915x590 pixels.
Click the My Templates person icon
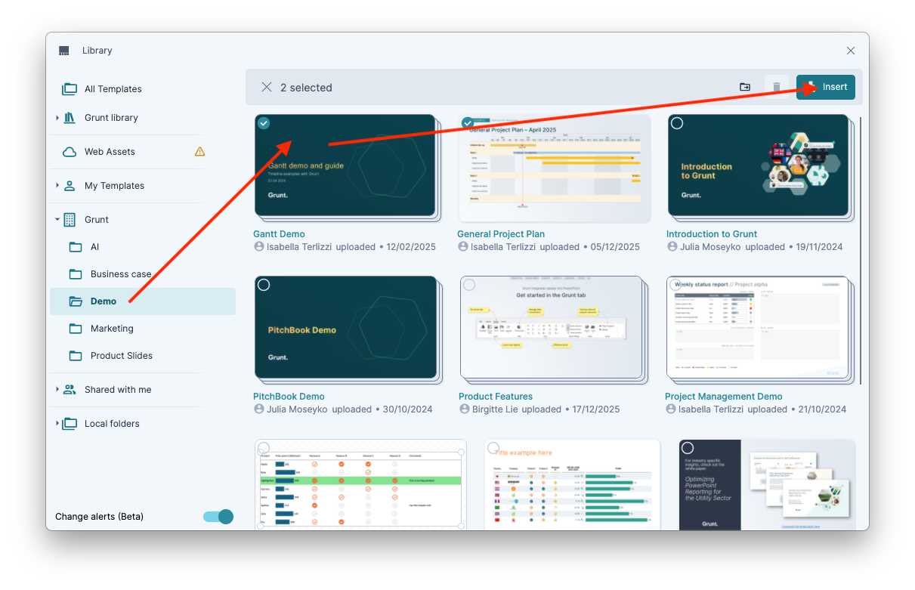[x=70, y=186]
